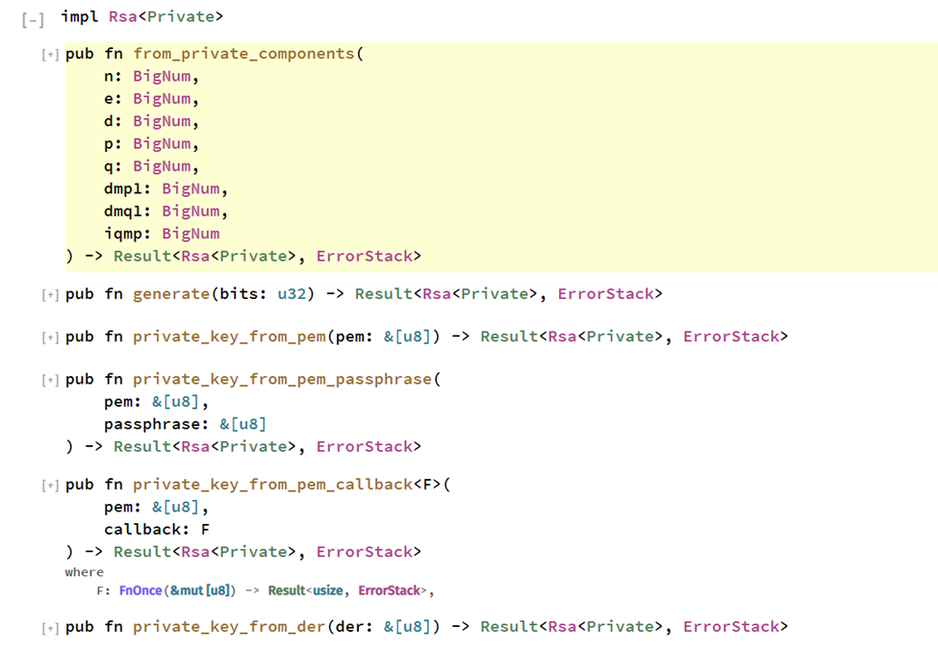Click the private_key_from_pem function name

coord(229,336)
